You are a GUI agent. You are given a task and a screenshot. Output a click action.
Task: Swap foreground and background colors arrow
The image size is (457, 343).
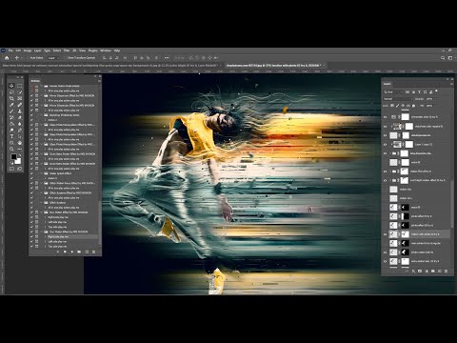[x=20, y=155]
